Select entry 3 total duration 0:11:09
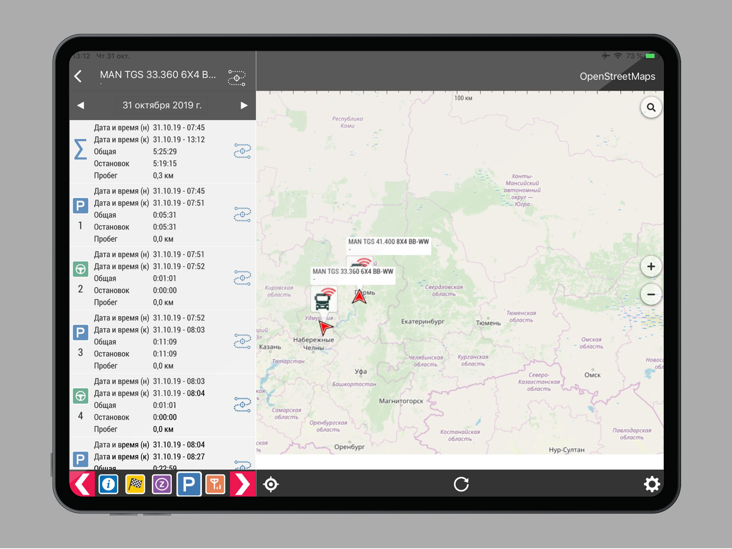 point(165,342)
